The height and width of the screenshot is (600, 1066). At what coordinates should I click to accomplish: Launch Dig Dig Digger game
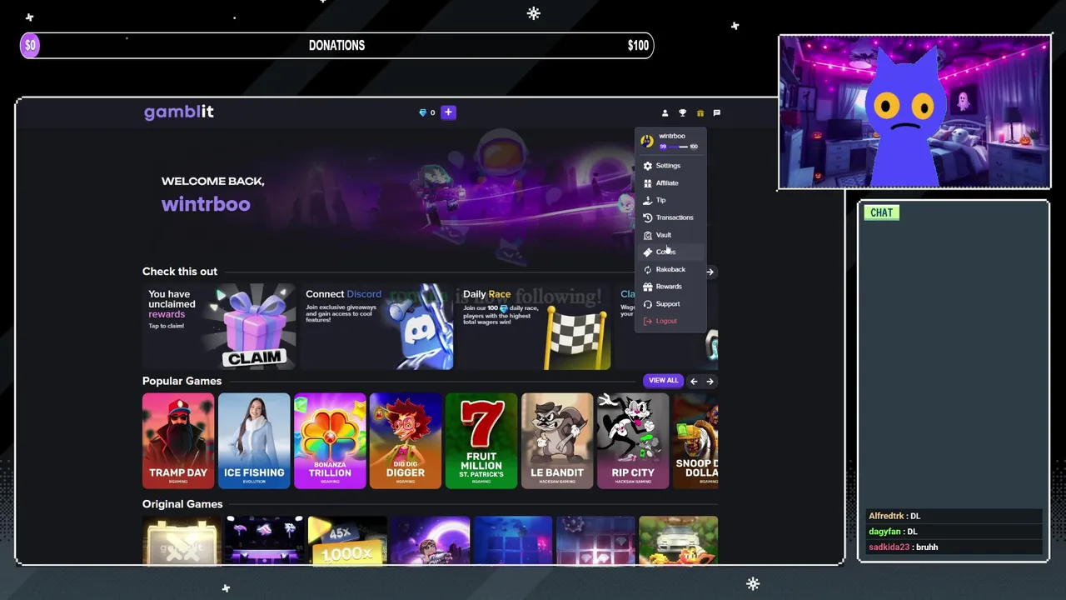point(406,441)
